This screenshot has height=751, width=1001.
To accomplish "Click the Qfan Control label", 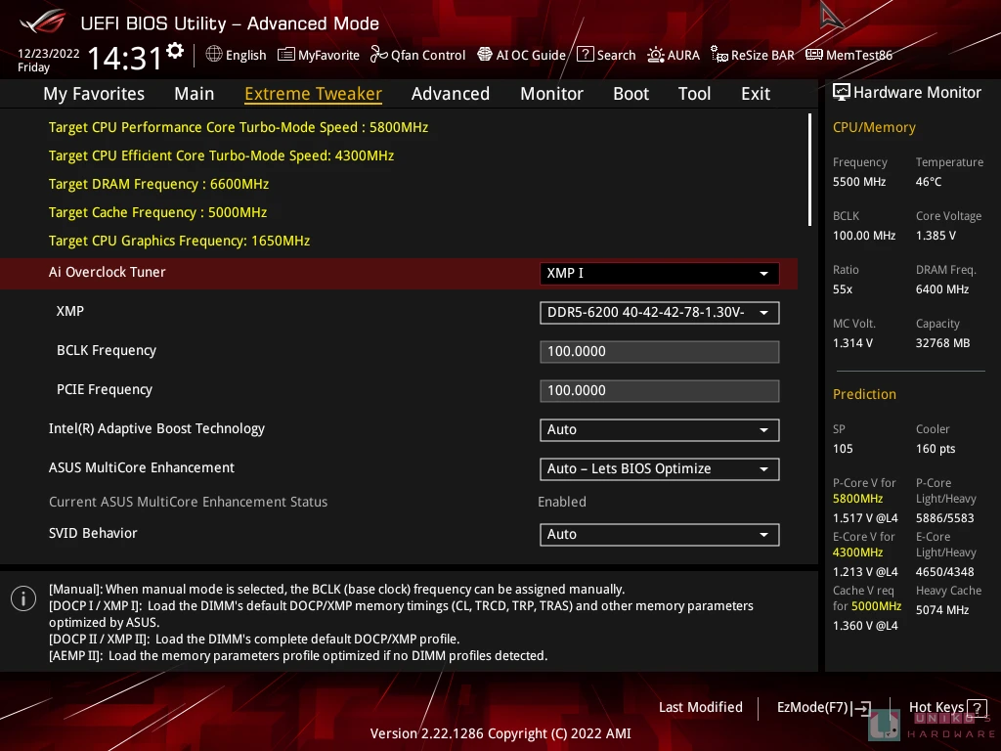I will coord(428,55).
